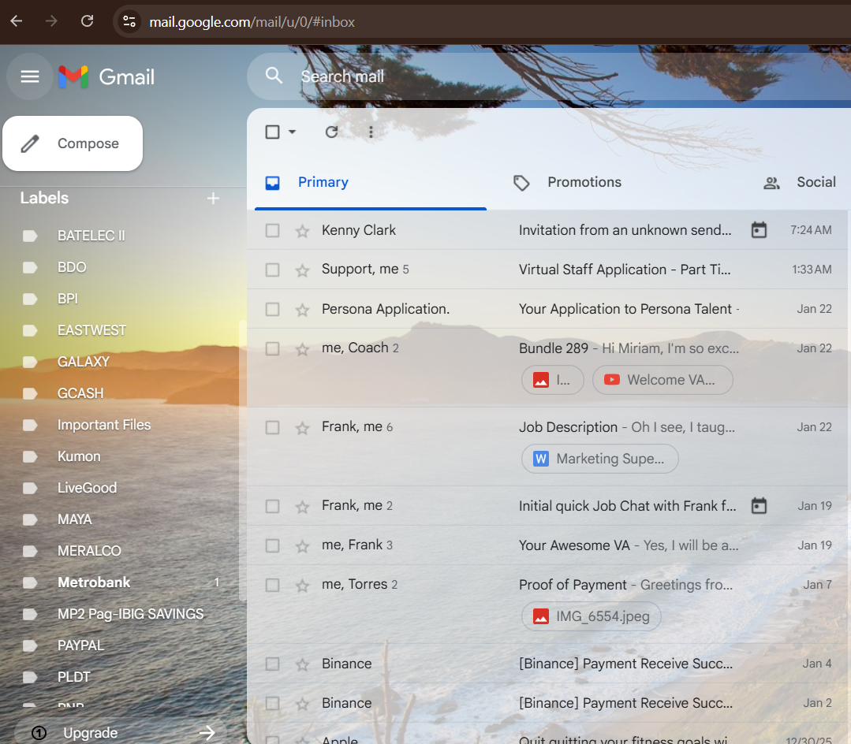Screen dimensions: 851x744
Task: Star the Persona Application email
Action: coord(302,310)
